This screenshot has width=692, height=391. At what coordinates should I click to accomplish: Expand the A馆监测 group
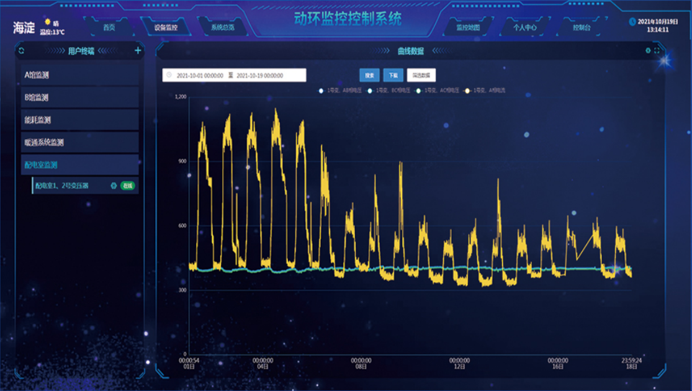tap(79, 75)
